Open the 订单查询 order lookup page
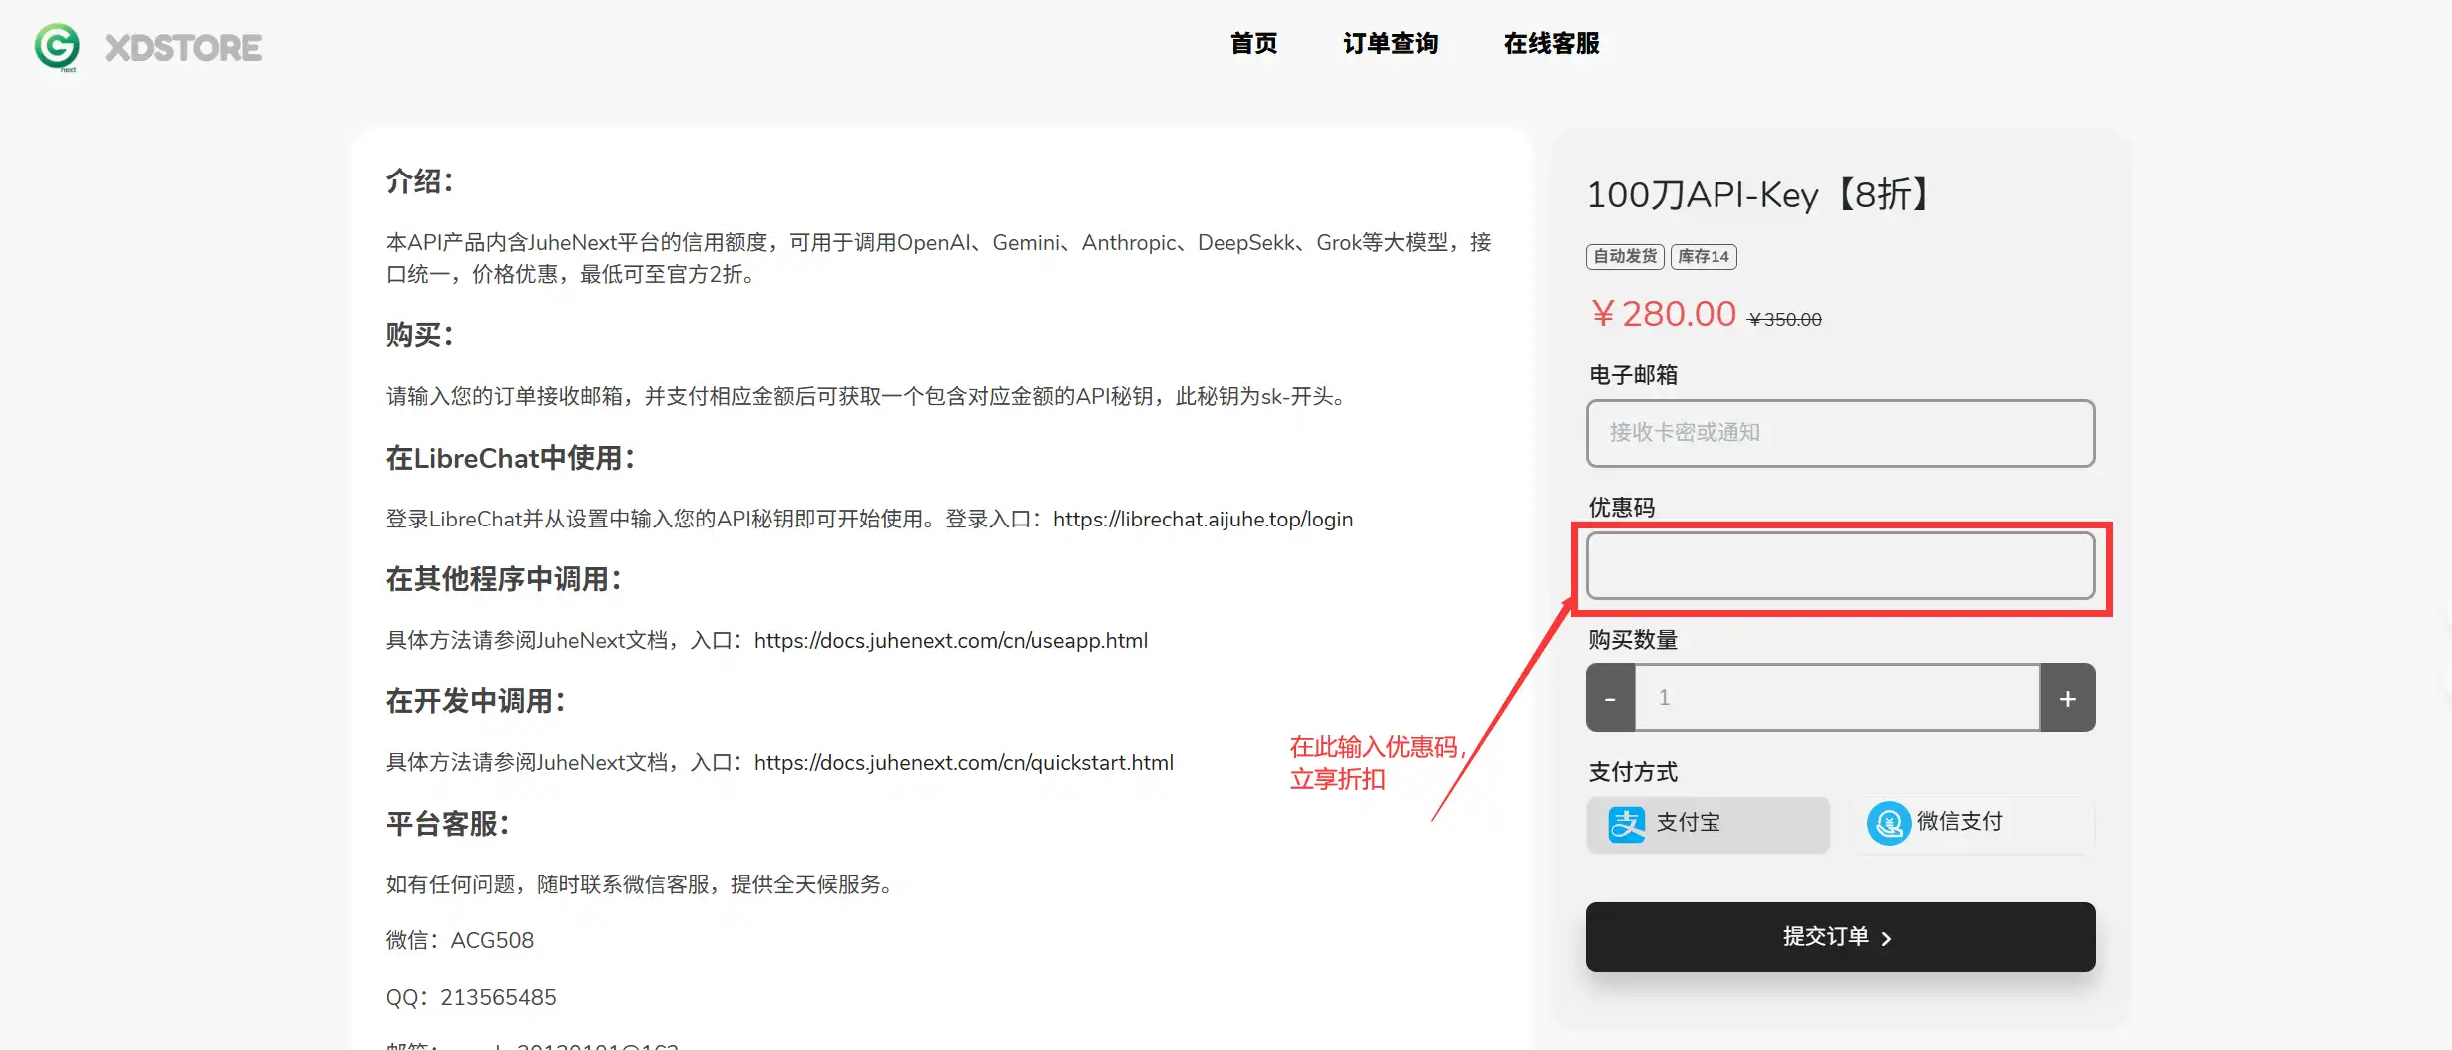The width and height of the screenshot is (2452, 1050). pos(1390,44)
